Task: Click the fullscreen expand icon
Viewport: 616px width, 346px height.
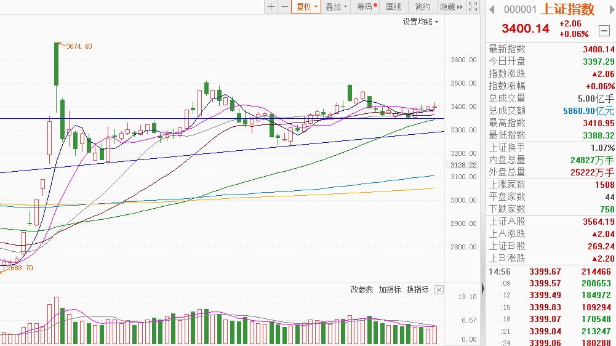Action: pos(473,7)
